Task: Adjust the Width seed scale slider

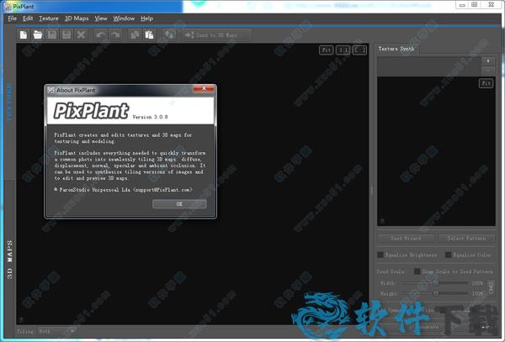Action: coord(436,283)
